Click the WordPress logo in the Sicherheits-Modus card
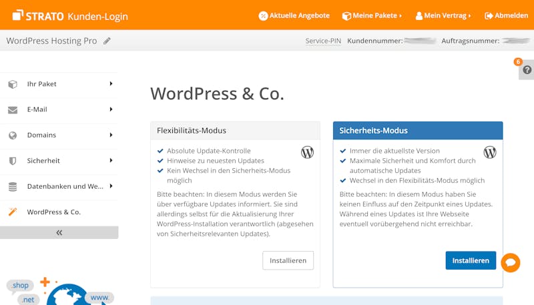This screenshot has height=305, width=534. click(490, 152)
